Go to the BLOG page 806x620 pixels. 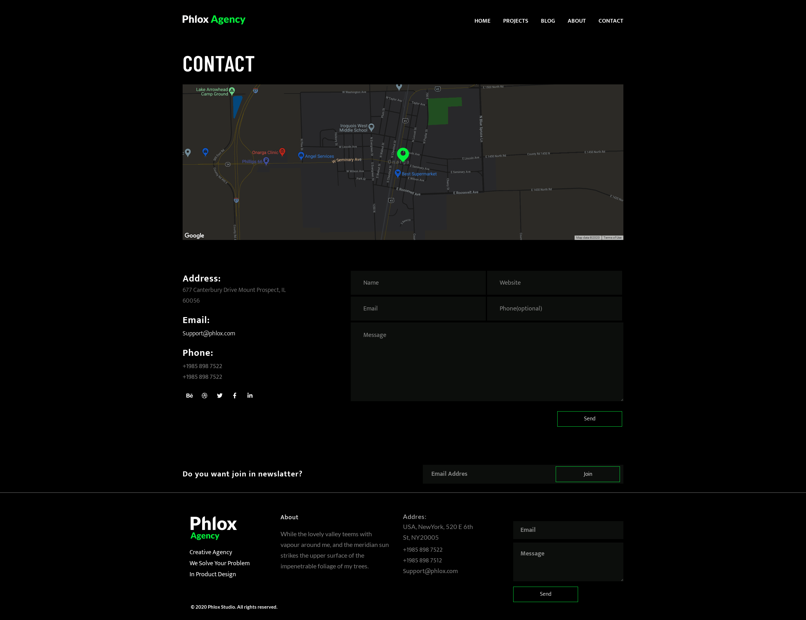coord(548,21)
